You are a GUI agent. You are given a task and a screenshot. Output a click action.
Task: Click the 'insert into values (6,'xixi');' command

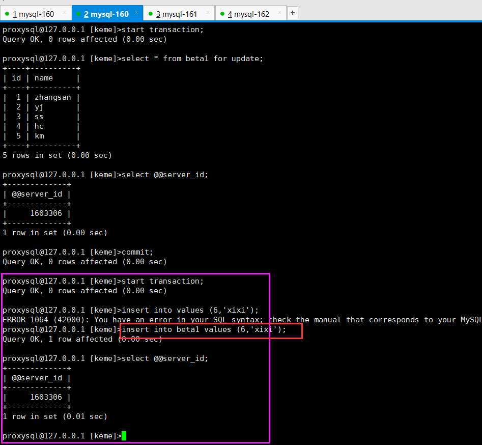pyautogui.click(x=190, y=310)
